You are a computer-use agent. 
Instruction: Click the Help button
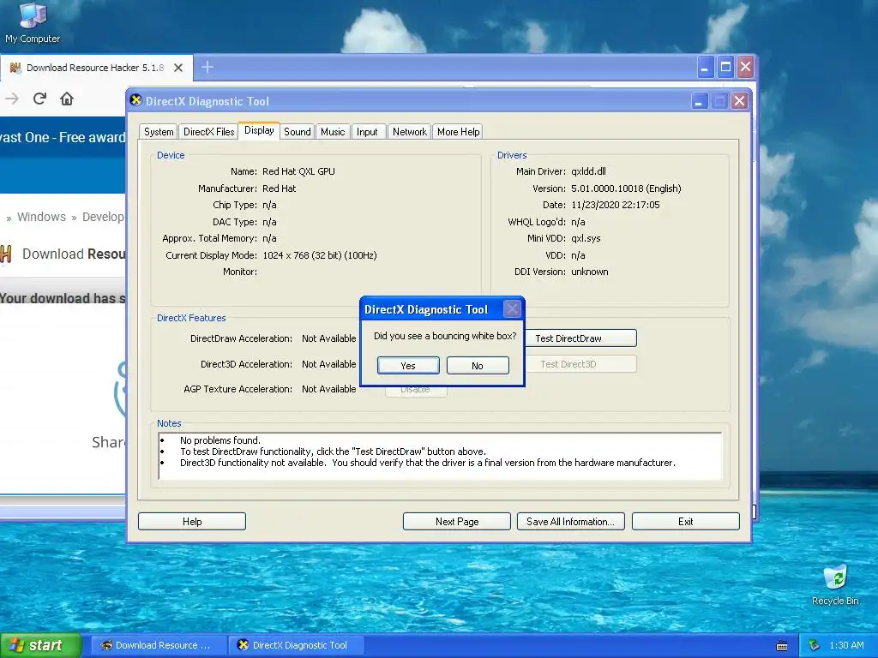192,522
